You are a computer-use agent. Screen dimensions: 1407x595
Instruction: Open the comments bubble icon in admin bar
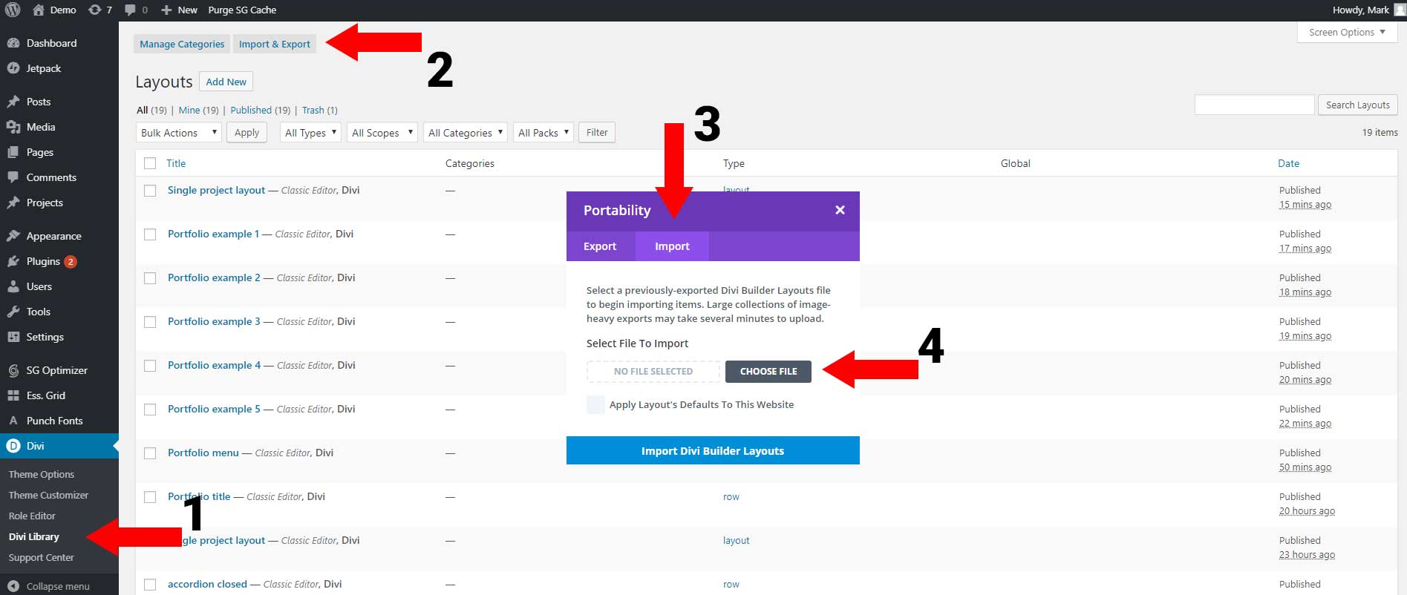[x=131, y=10]
